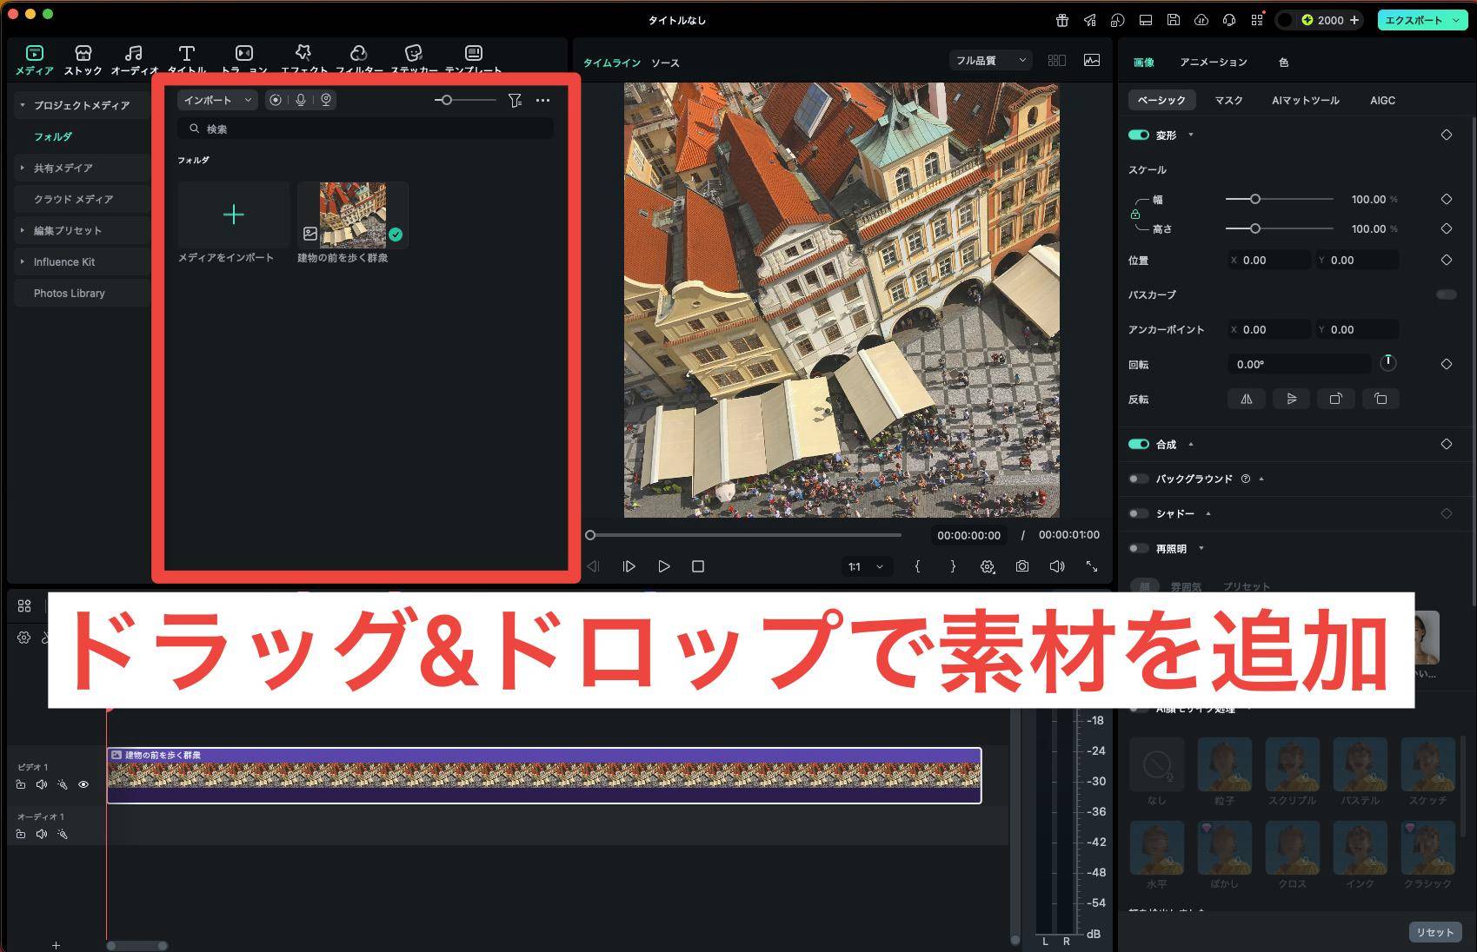The width and height of the screenshot is (1477, 952).
Task: Expand the 共有メディア section
Action: coord(23,168)
